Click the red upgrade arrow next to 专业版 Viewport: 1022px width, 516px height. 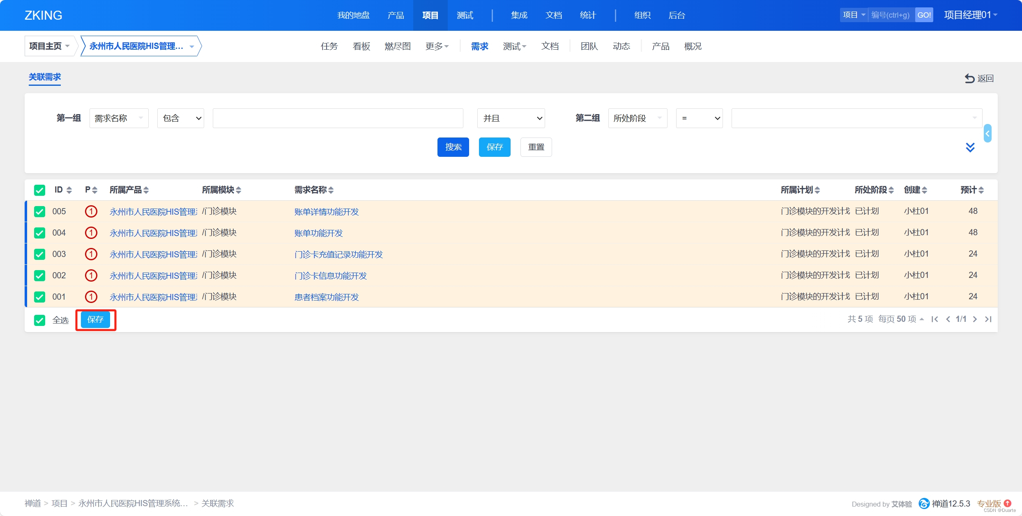(x=1008, y=503)
